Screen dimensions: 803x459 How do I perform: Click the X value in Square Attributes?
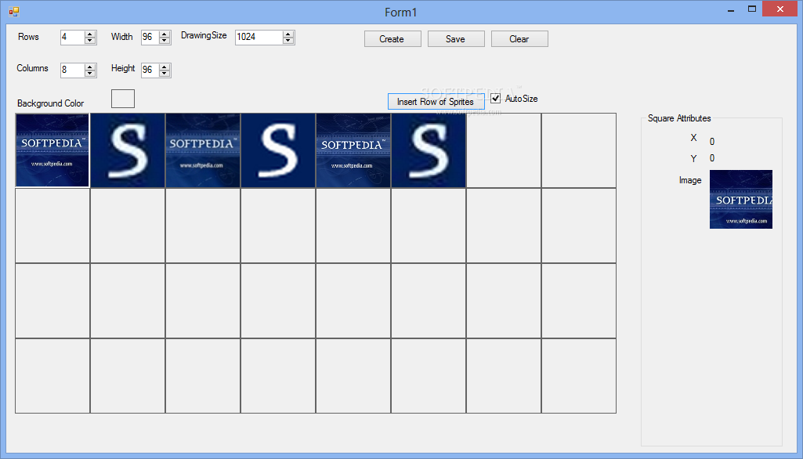pyautogui.click(x=712, y=142)
